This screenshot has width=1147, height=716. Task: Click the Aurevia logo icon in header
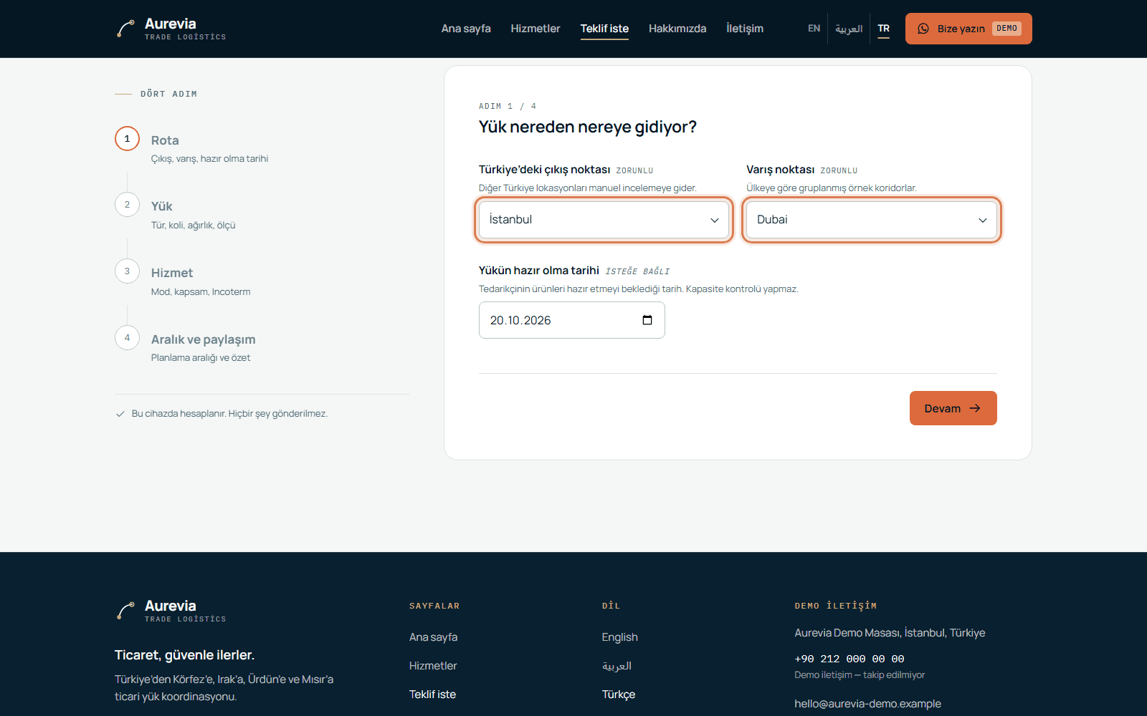[125, 29]
